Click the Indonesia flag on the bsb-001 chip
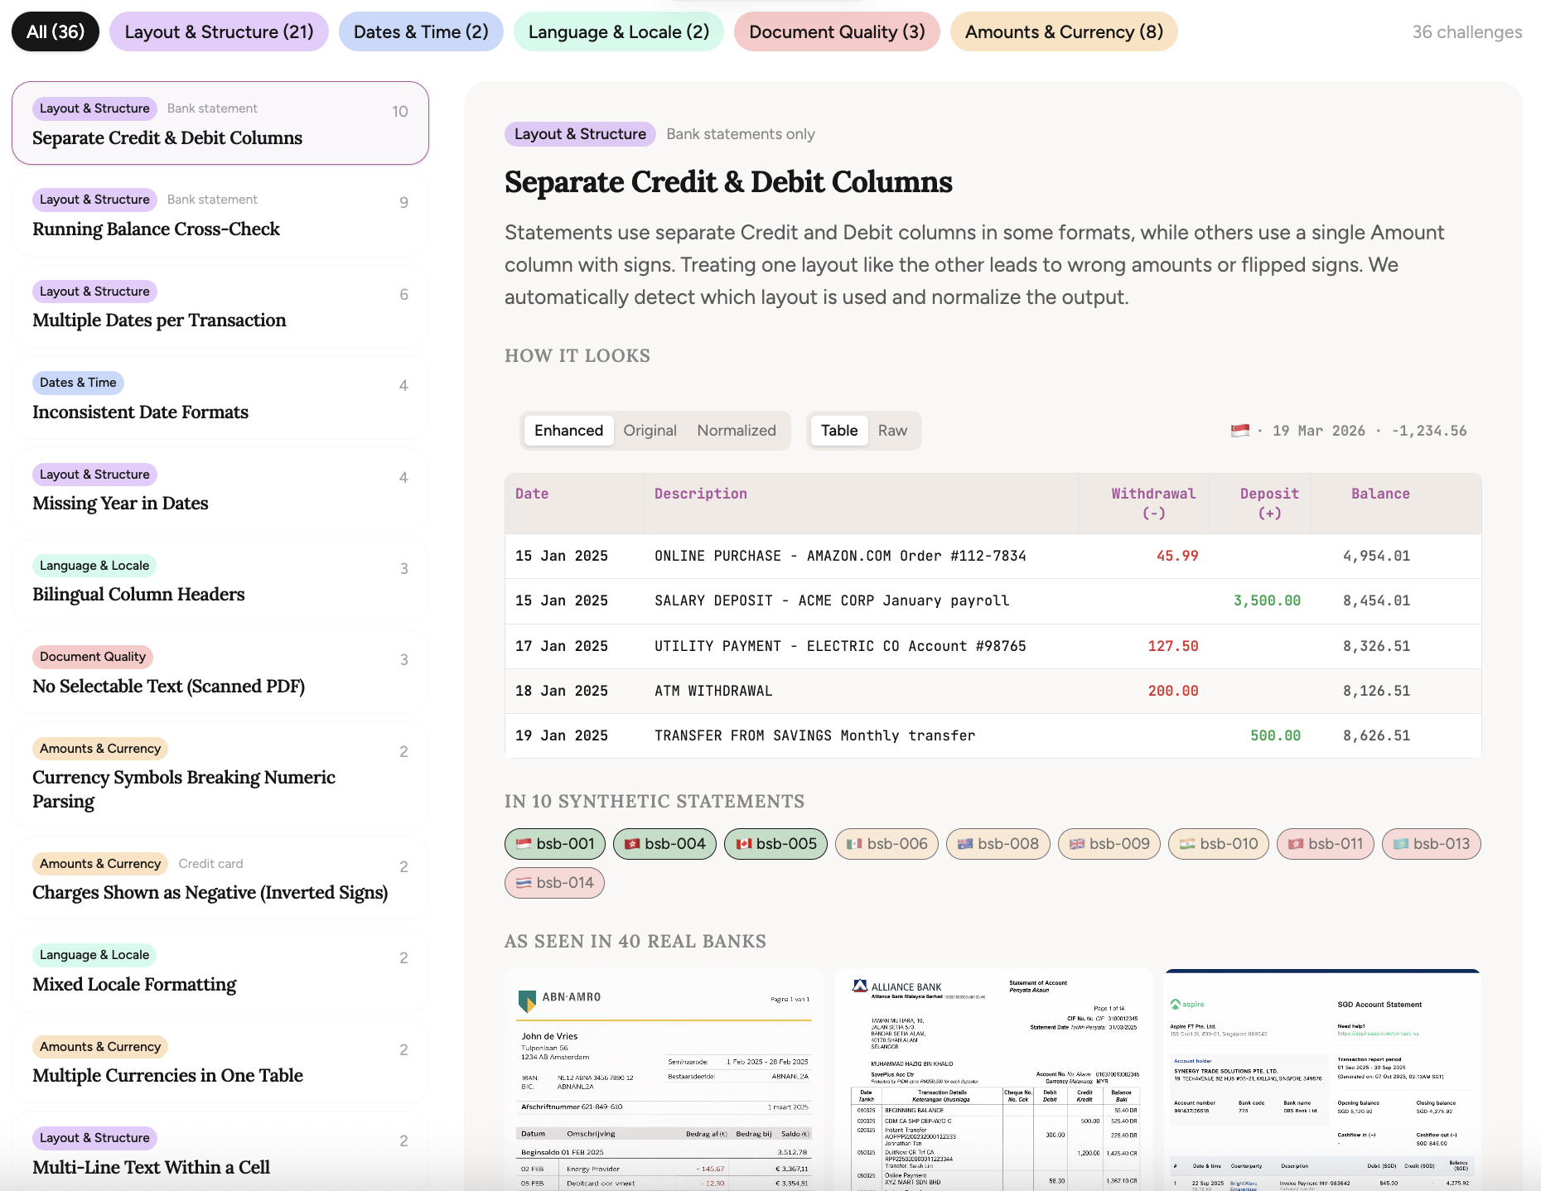The width and height of the screenshot is (1541, 1191). pos(524,844)
